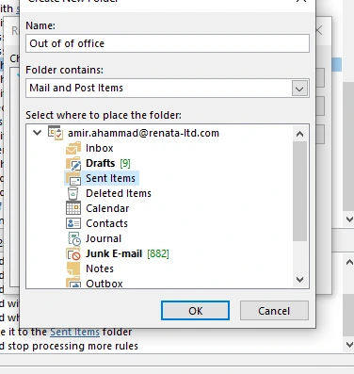This screenshot has width=354, height=374.
Task: Select the Notes folder
Action: [100, 268]
